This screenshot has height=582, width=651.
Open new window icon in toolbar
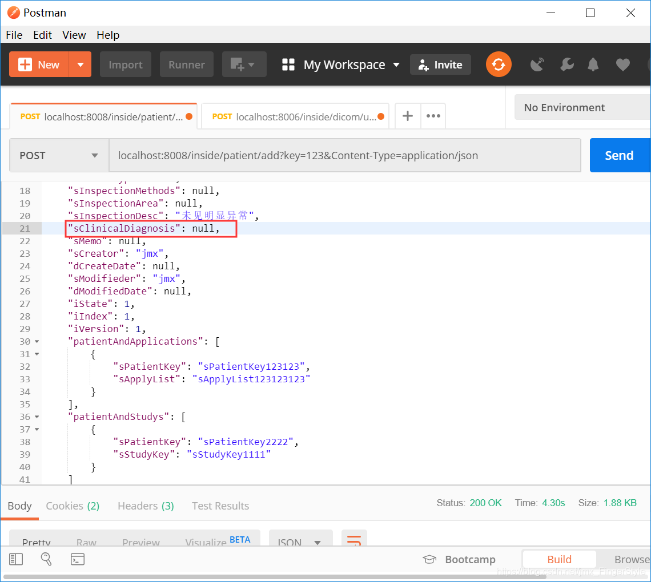pyautogui.click(x=244, y=64)
